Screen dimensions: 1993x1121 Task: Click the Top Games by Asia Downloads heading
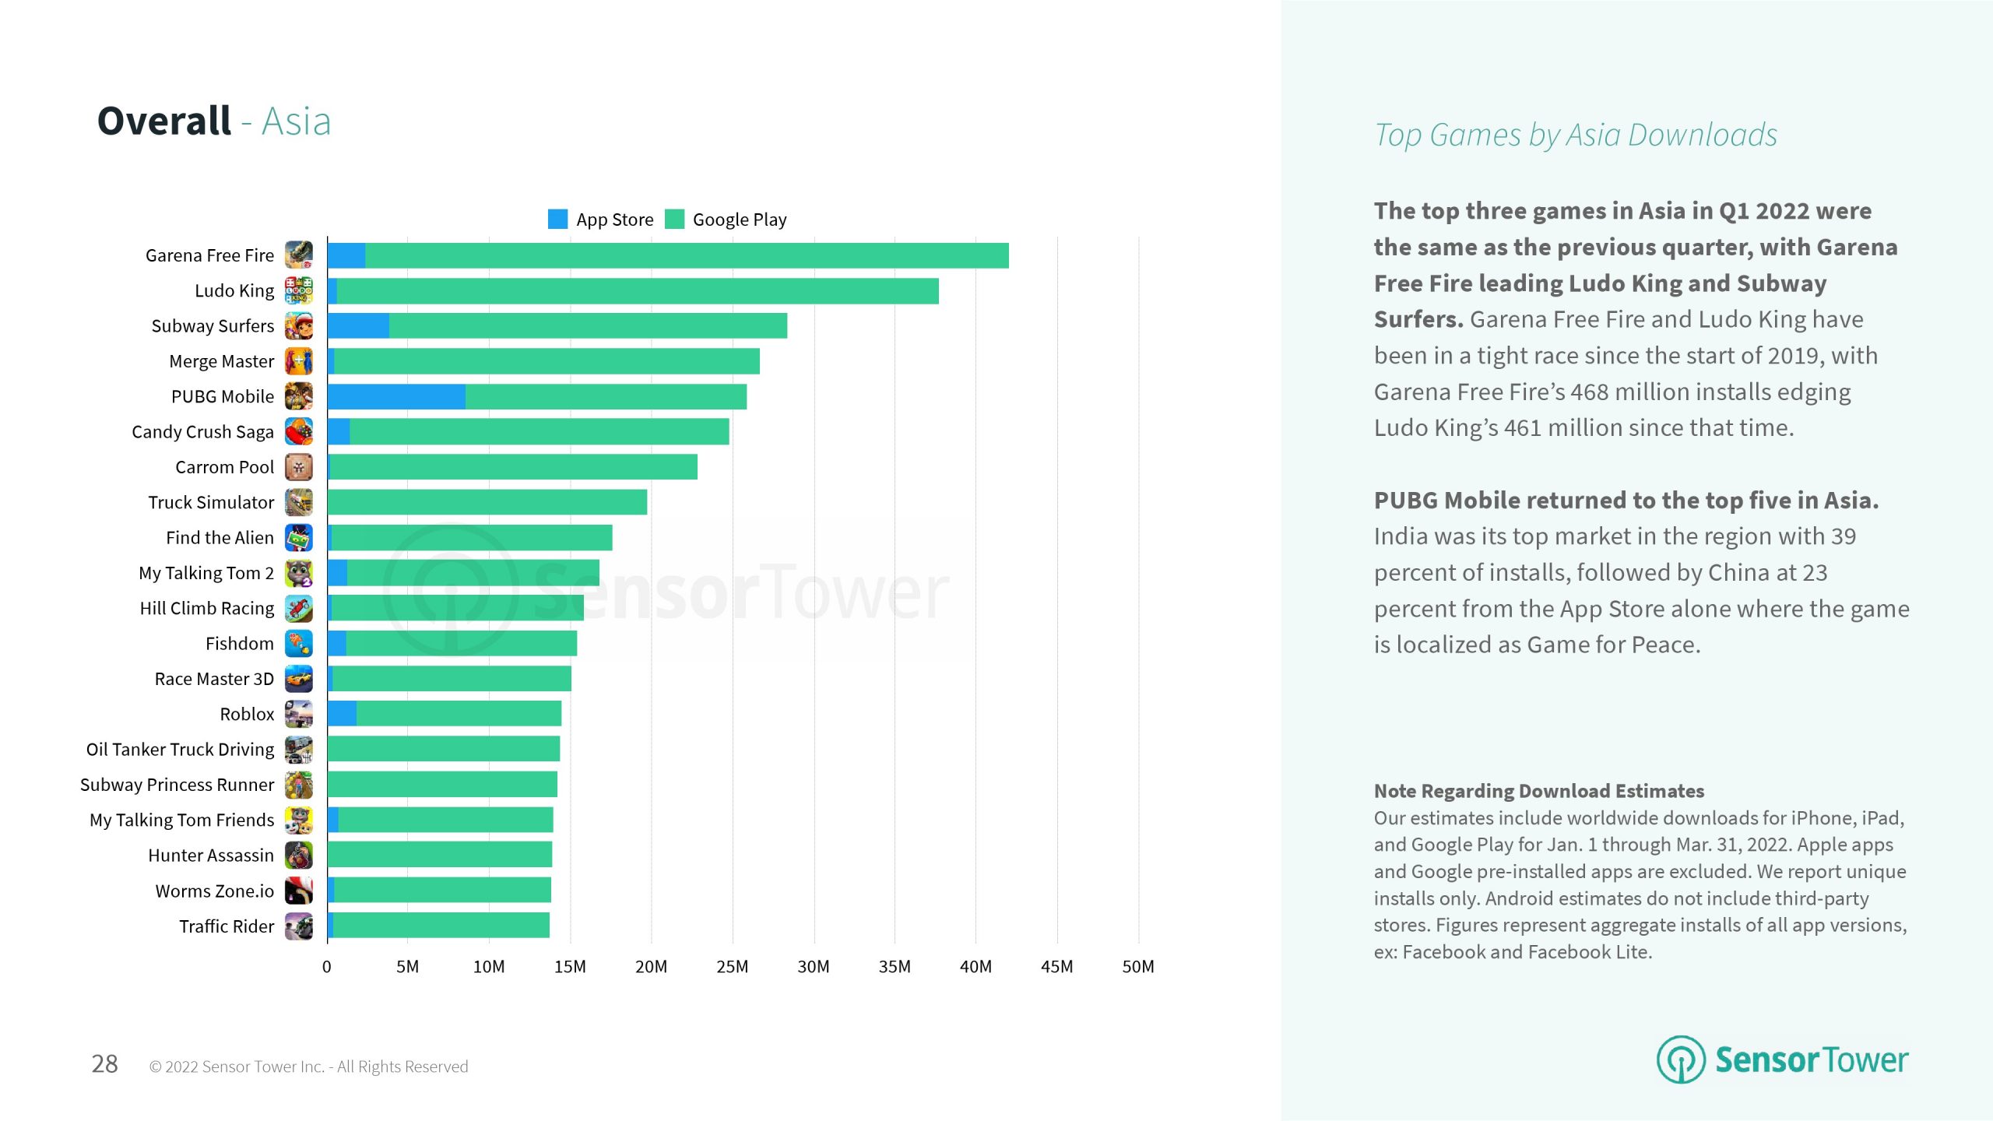pos(1575,135)
